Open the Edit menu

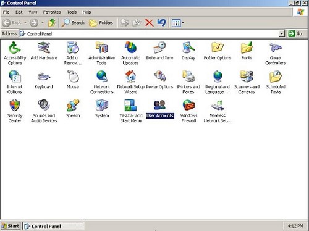19,12
